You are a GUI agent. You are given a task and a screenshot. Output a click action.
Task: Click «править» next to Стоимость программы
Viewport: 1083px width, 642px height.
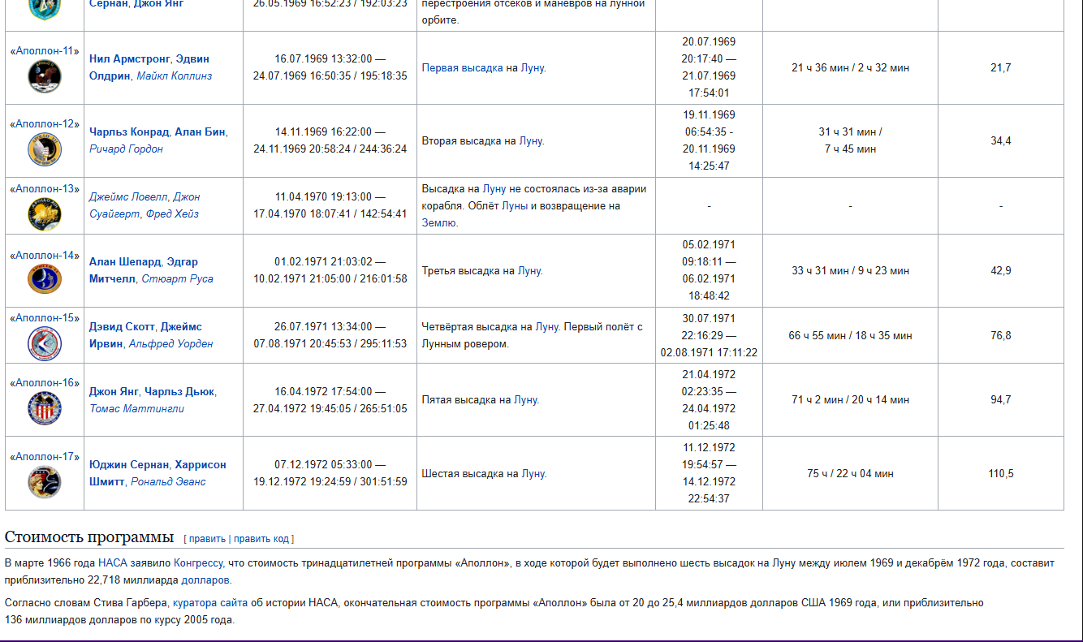(x=207, y=539)
